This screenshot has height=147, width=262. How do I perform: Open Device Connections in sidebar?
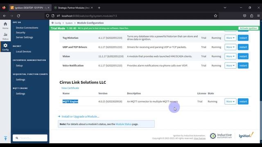pos(27,28)
